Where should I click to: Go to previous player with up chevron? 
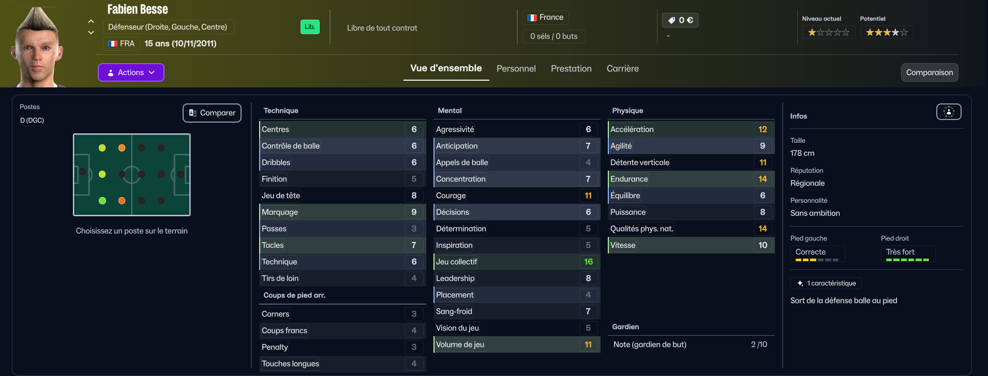[x=91, y=22]
